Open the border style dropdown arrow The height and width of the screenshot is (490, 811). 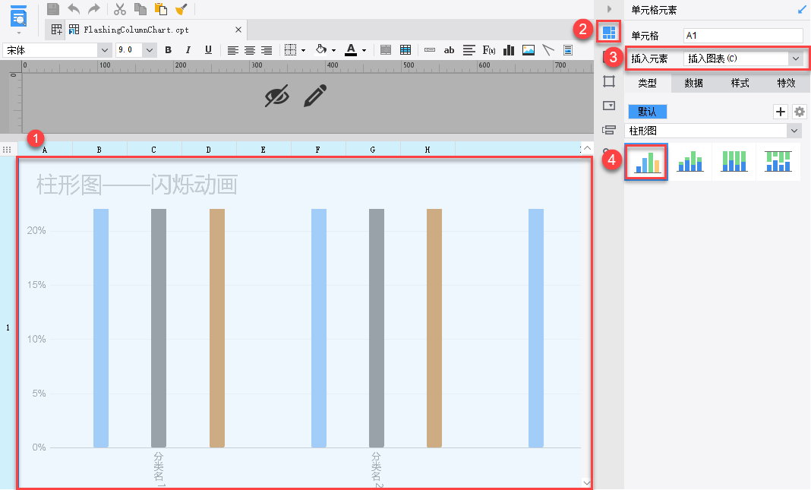303,50
